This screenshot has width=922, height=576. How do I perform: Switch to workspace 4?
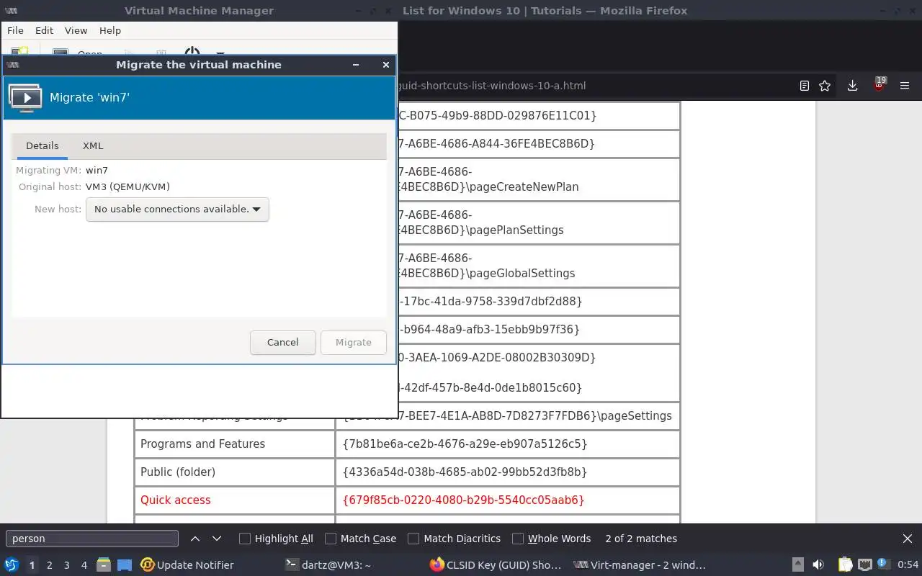(x=84, y=565)
